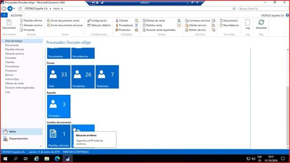Open the Firmantes tile showing 3
290x163 pixels.
click(58, 106)
